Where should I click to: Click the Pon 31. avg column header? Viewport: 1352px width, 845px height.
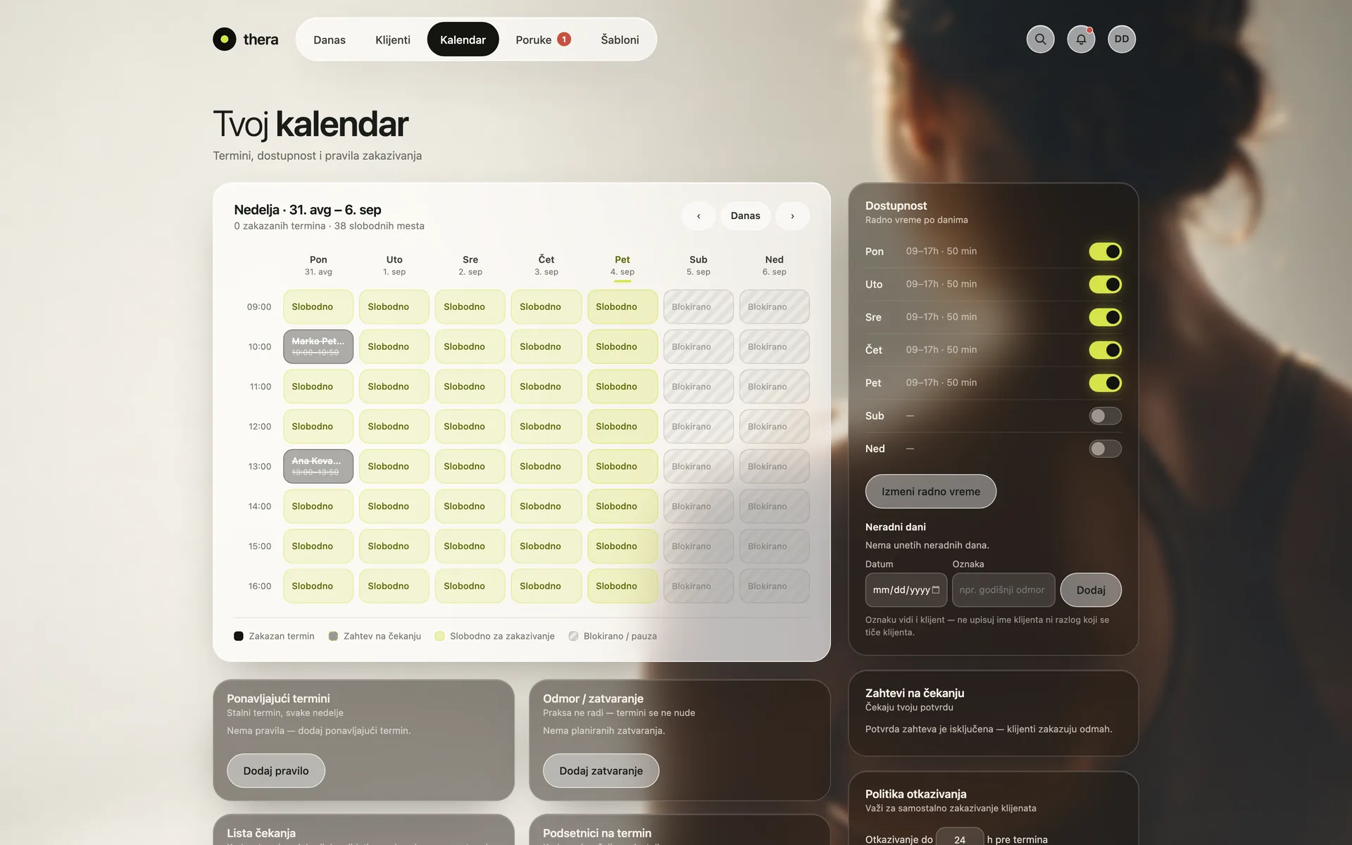(x=318, y=265)
